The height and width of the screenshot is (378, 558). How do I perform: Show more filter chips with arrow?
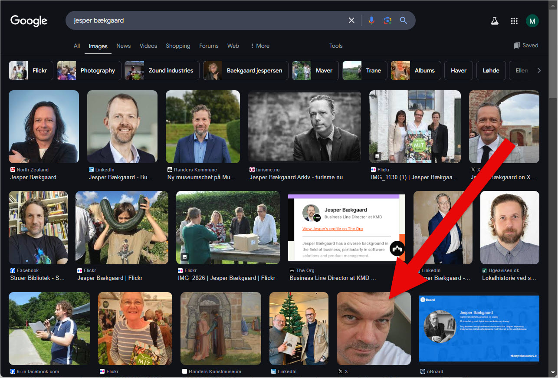pyautogui.click(x=539, y=70)
